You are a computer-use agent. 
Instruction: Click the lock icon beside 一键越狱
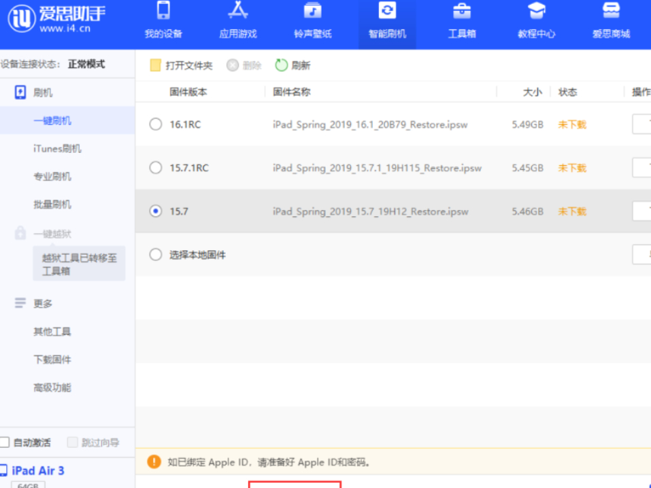point(20,233)
